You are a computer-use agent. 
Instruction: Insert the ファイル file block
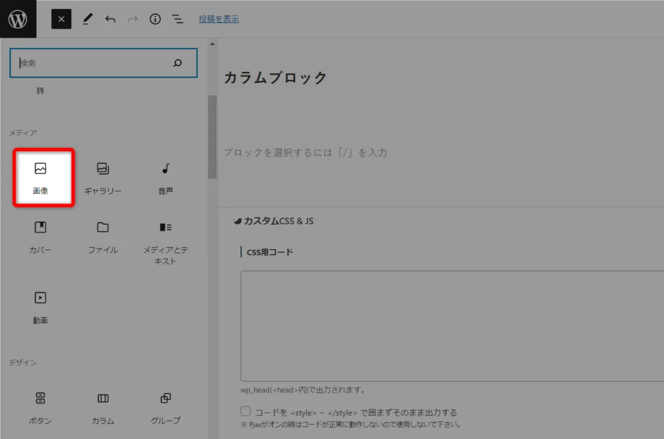coord(102,237)
